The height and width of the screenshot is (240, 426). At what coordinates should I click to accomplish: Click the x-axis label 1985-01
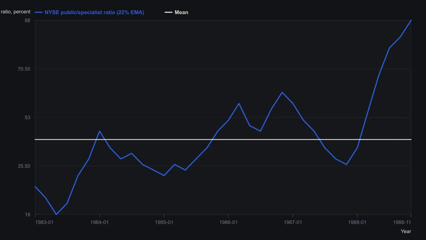tap(164, 222)
